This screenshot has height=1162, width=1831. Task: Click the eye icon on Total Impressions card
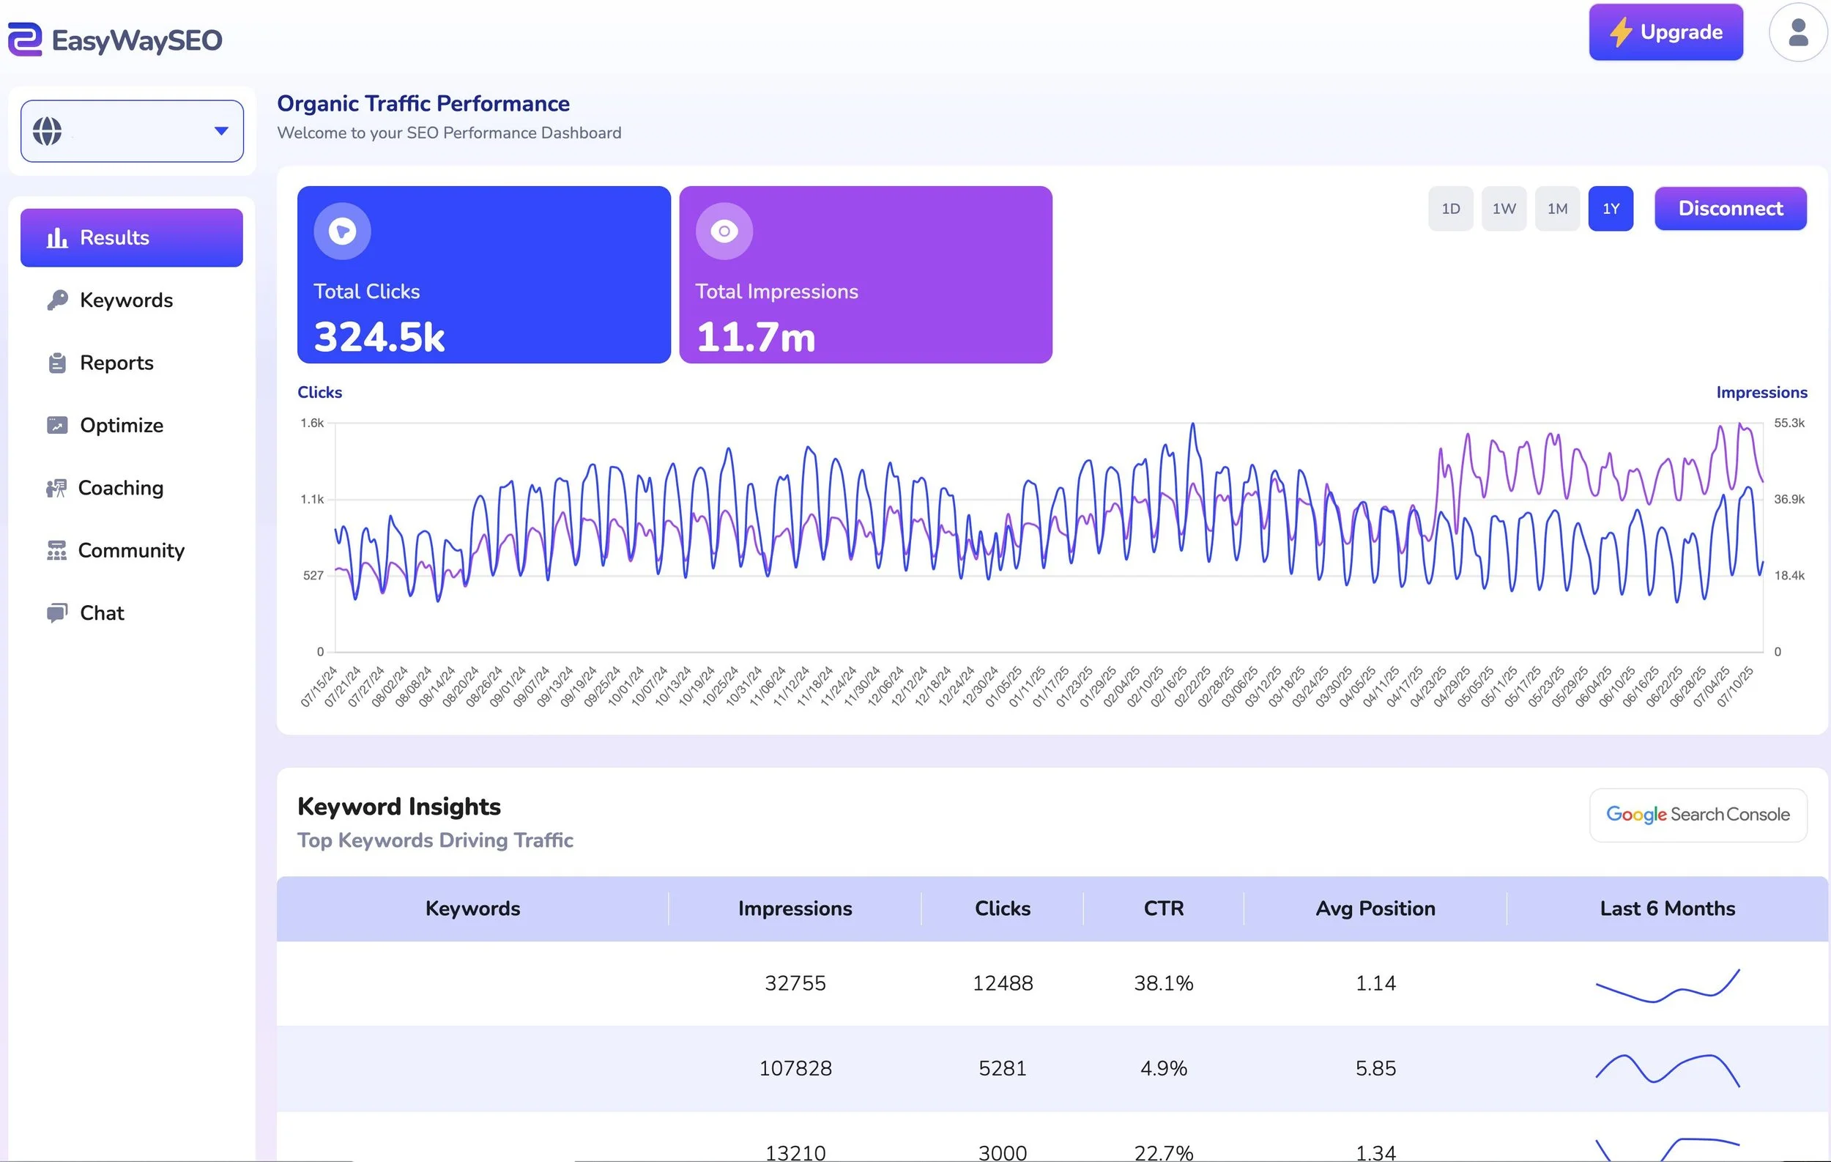coord(724,232)
